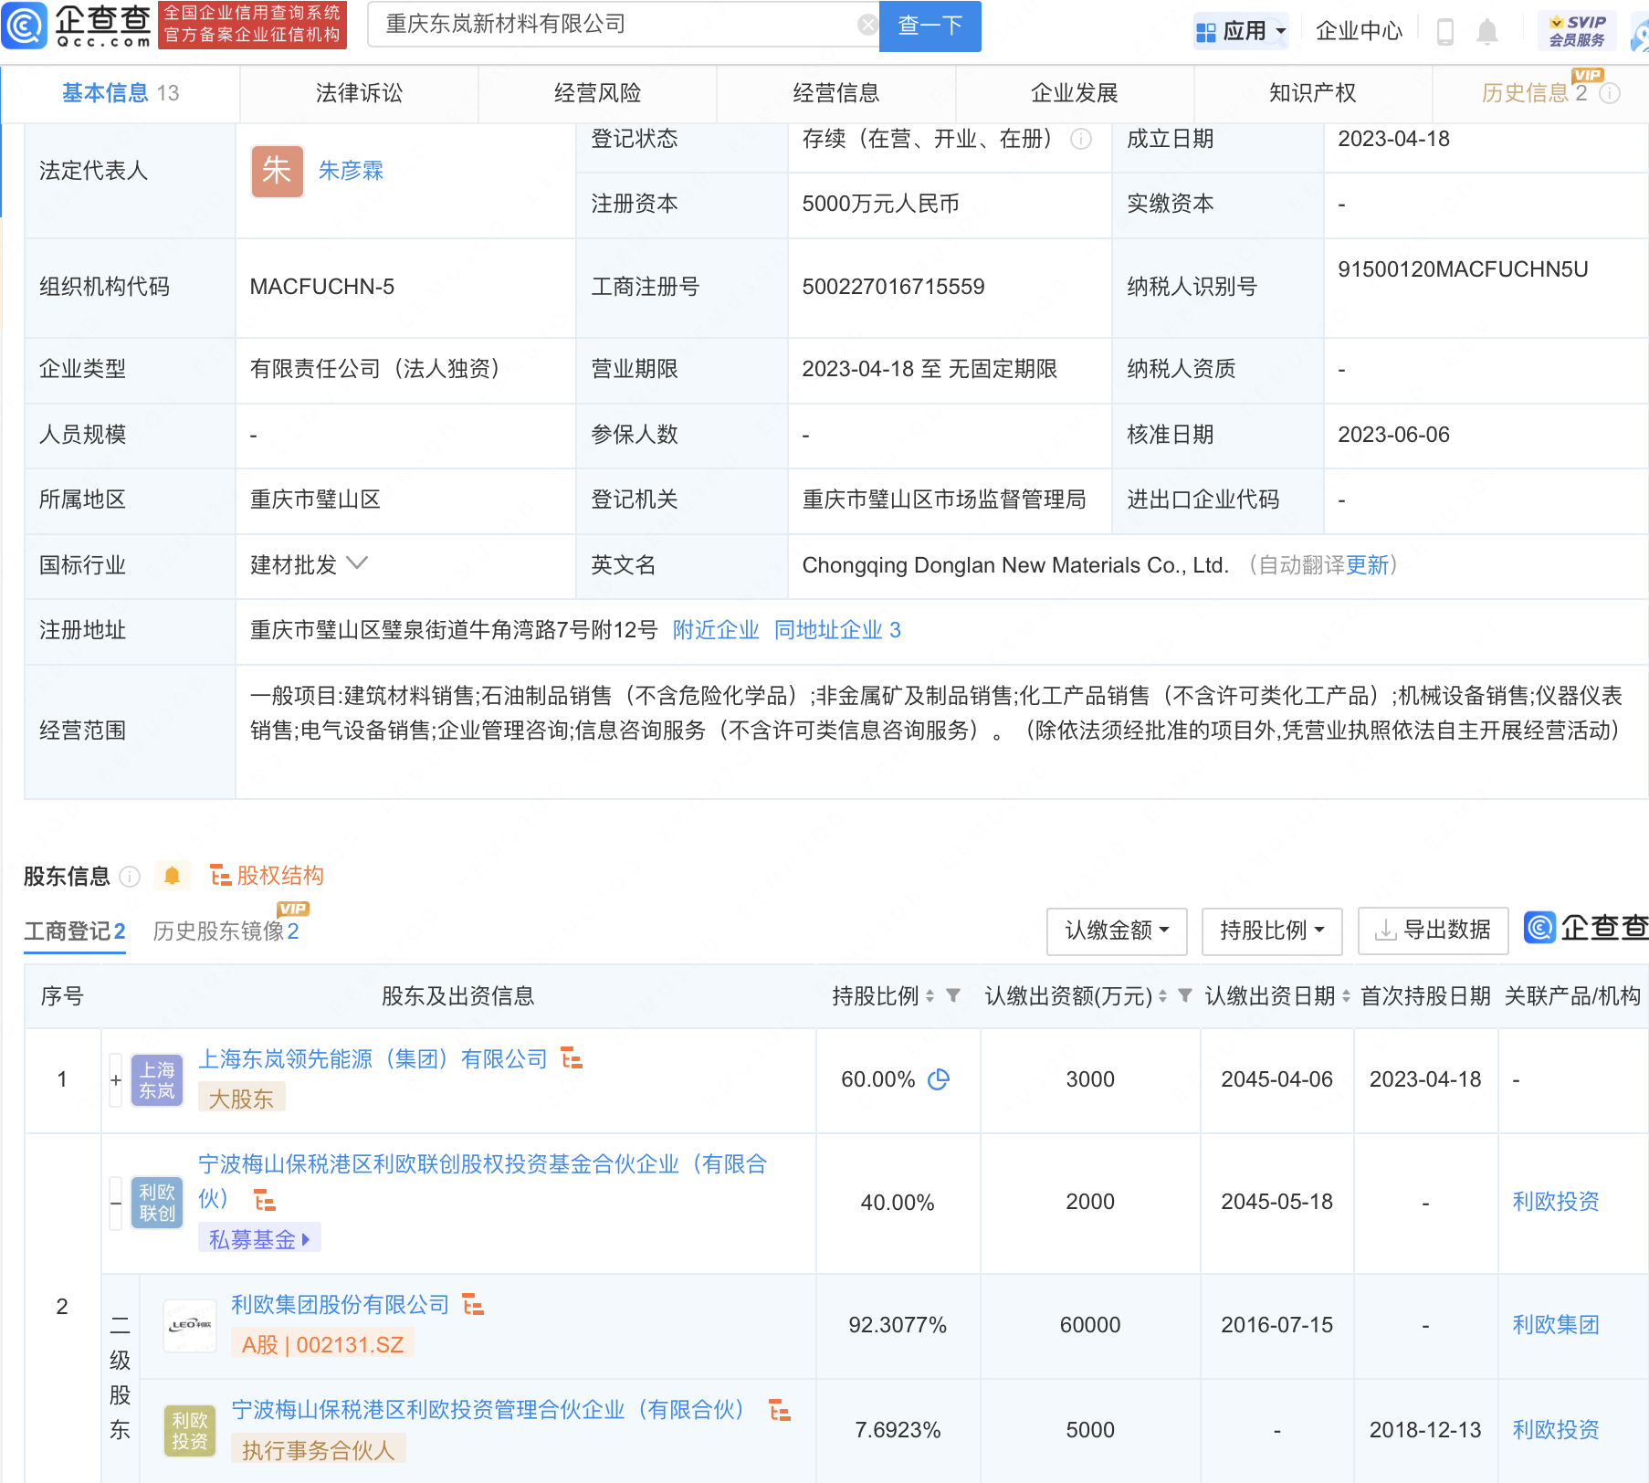Click the A股 | 002131.SZ stock tag

322,1344
